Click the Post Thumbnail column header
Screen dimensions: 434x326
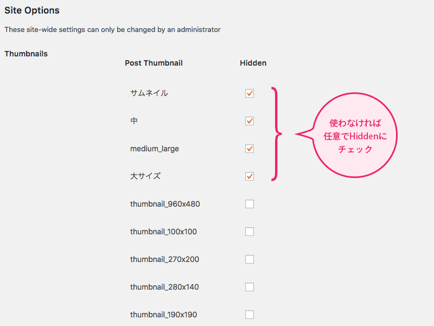click(x=154, y=63)
